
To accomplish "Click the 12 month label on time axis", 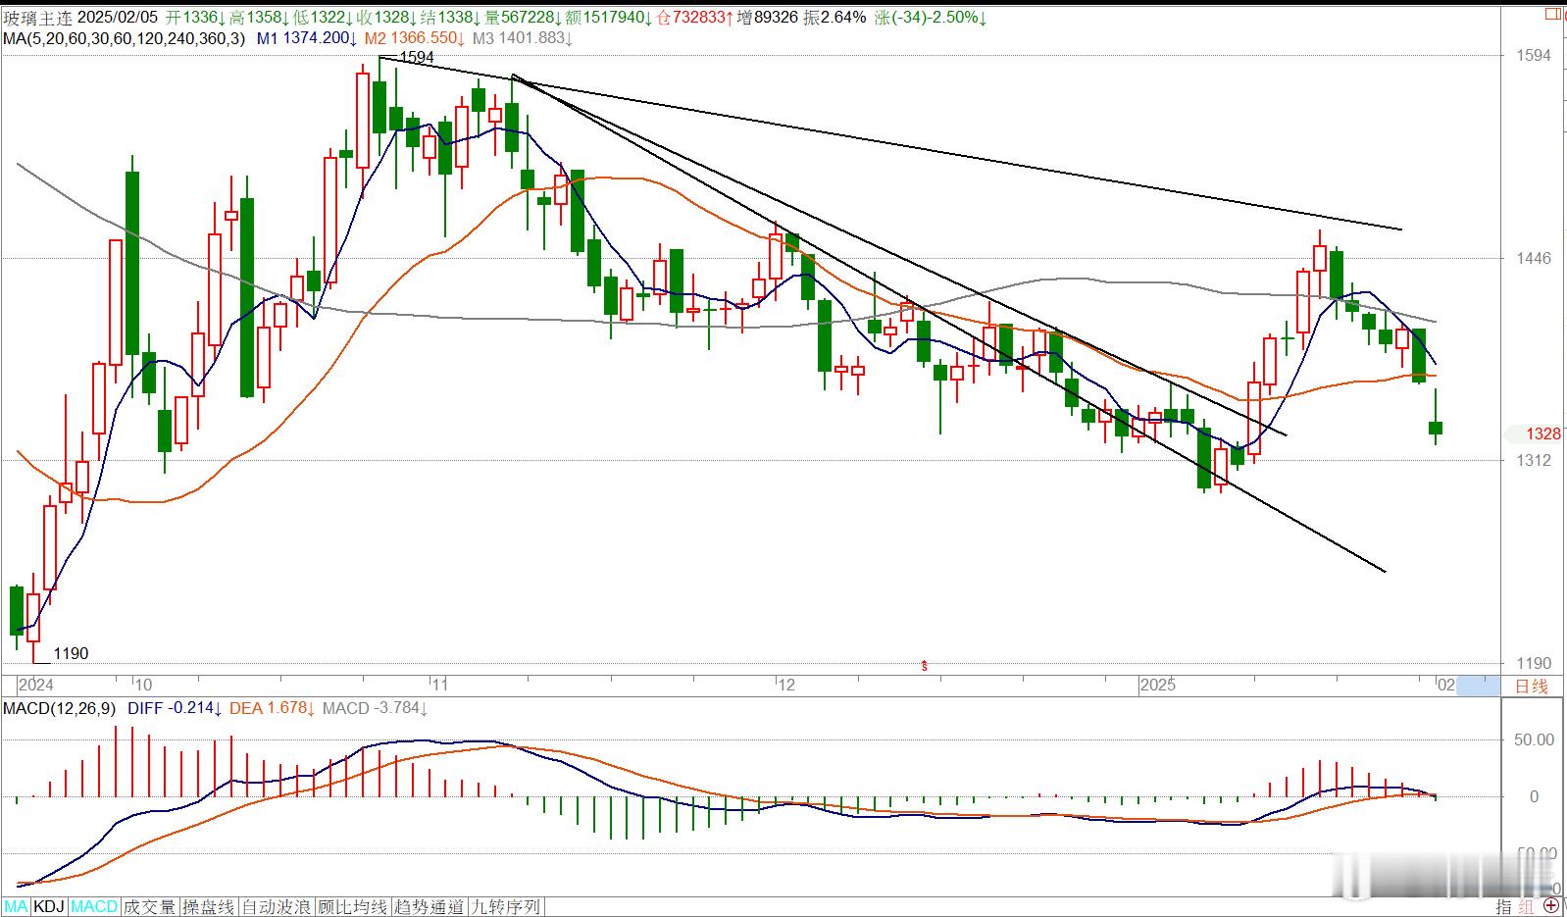I will [785, 686].
